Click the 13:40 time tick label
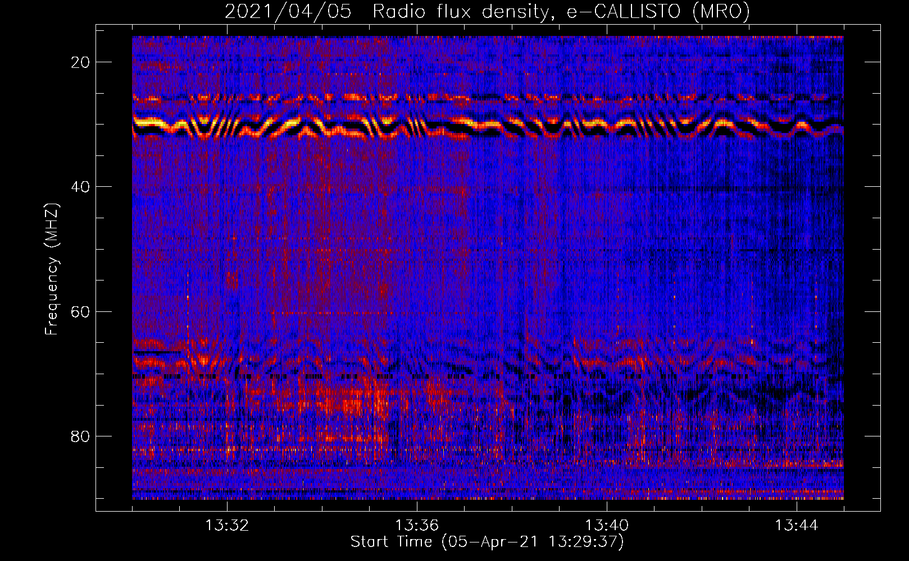 tap(607, 526)
